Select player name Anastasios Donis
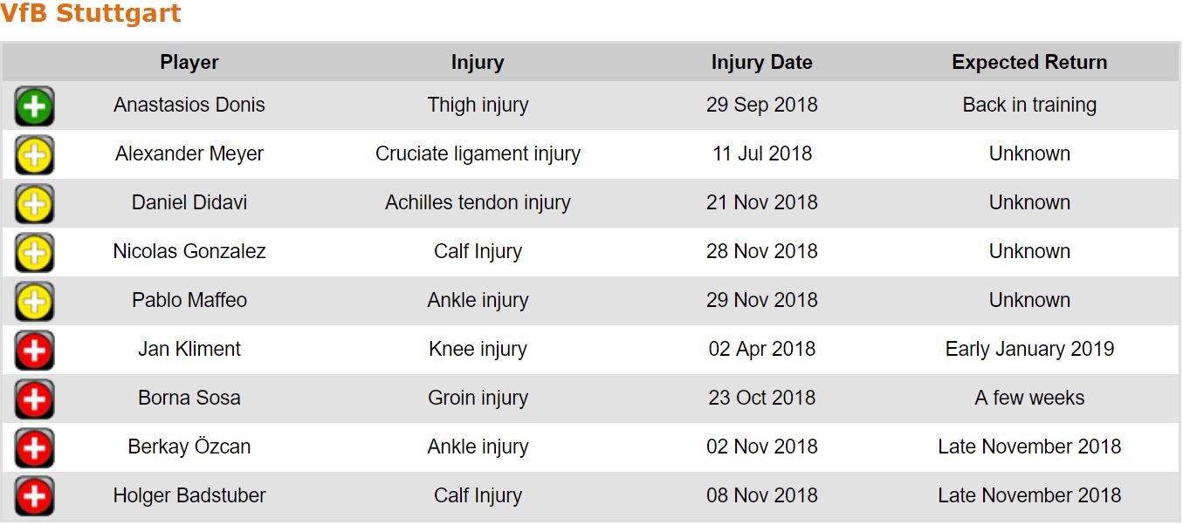1183x525 pixels. (x=189, y=106)
